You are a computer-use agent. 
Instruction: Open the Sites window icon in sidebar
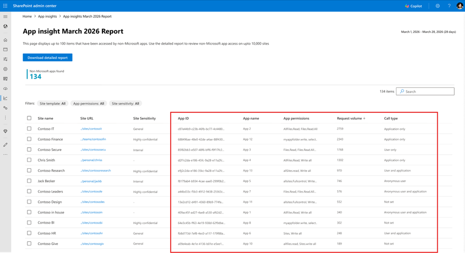(5, 49)
